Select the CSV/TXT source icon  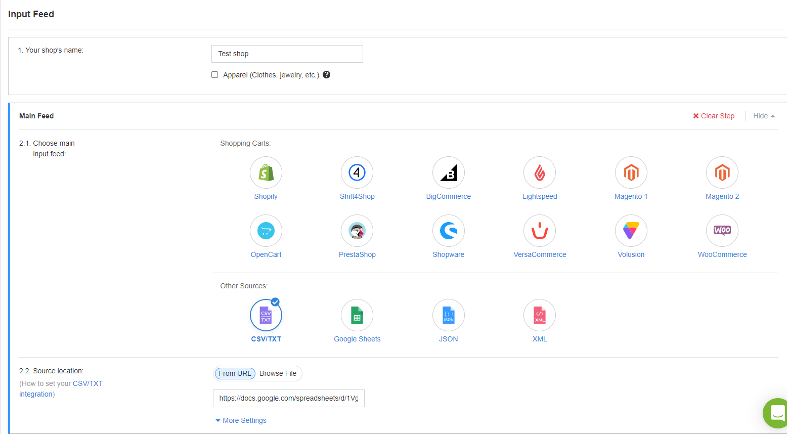pos(266,315)
